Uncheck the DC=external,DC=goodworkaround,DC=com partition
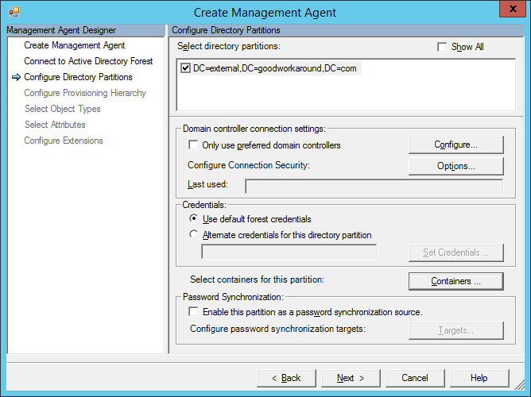 pyautogui.click(x=186, y=69)
